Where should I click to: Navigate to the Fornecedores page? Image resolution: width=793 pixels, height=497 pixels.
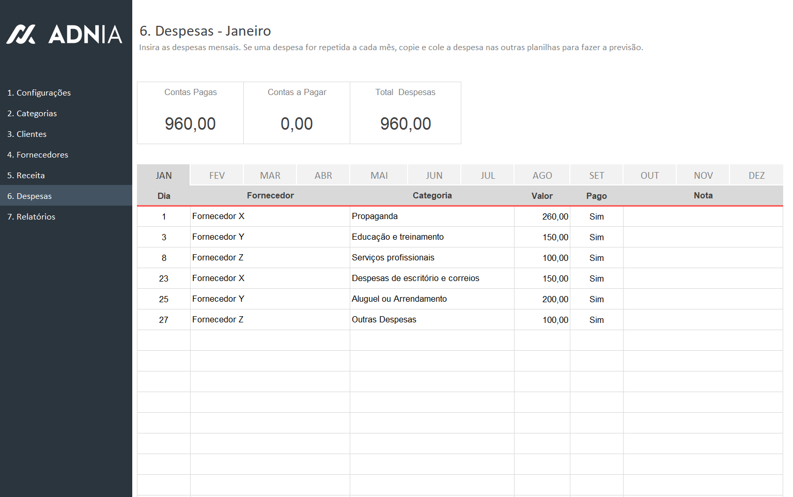(x=37, y=154)
